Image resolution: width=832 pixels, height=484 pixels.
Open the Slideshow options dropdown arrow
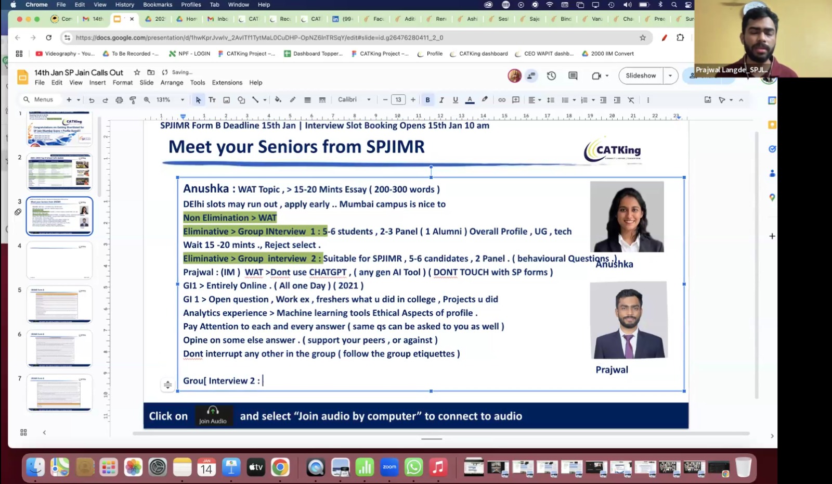(x=670, y=76)
